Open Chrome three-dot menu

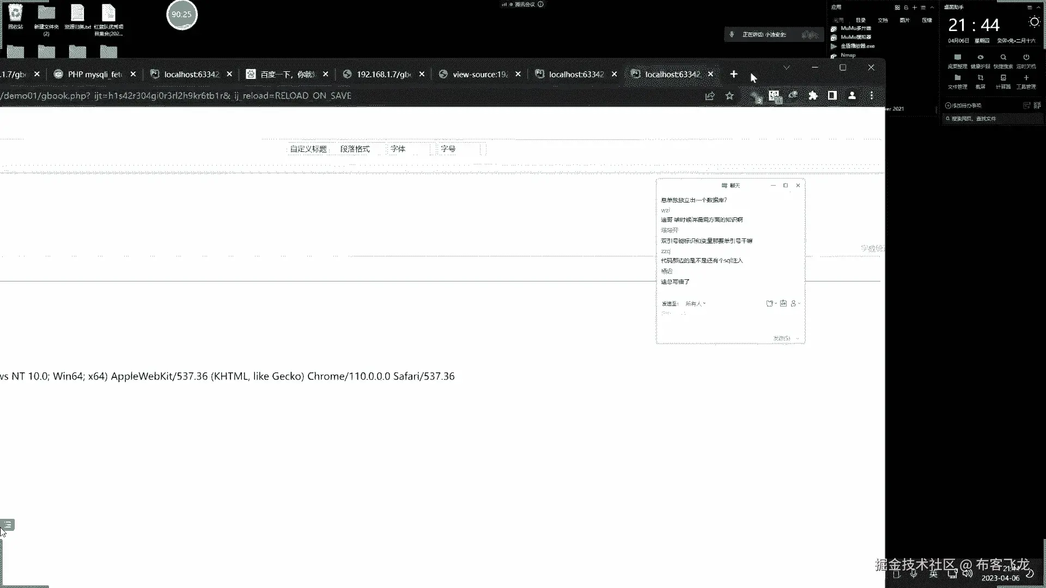click(x=872, y=96)
